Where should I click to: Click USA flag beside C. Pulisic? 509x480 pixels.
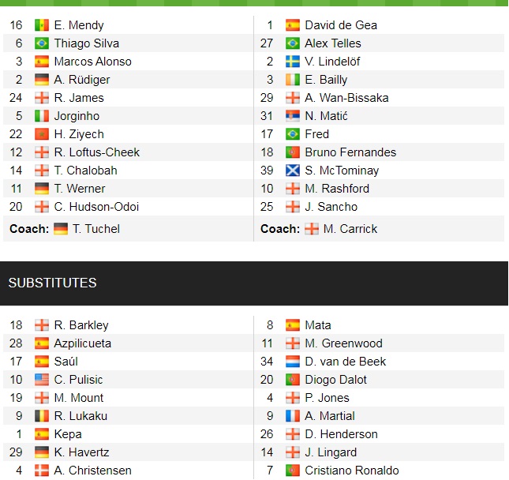(42, 380)
